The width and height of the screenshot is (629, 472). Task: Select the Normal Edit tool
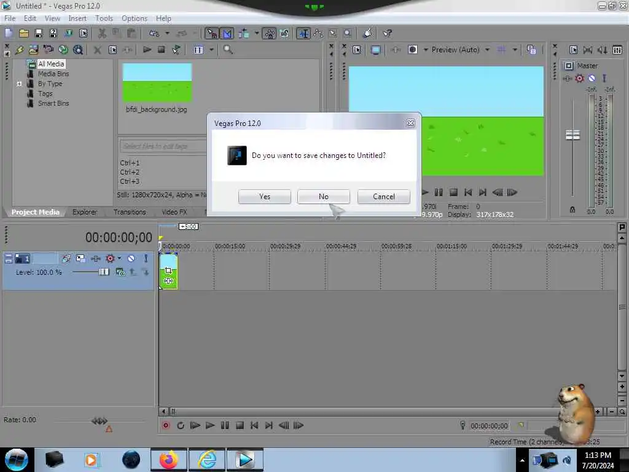[x=303, y=33]
